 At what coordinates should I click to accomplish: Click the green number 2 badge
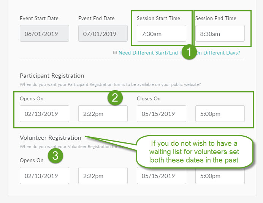[114, 97]
